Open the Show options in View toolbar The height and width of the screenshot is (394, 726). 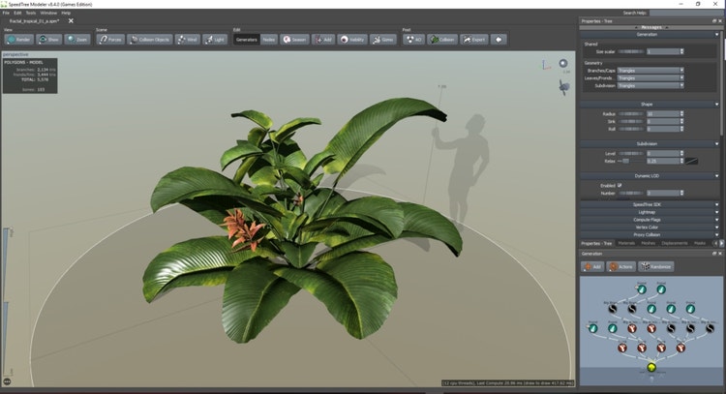pos(49,40)
